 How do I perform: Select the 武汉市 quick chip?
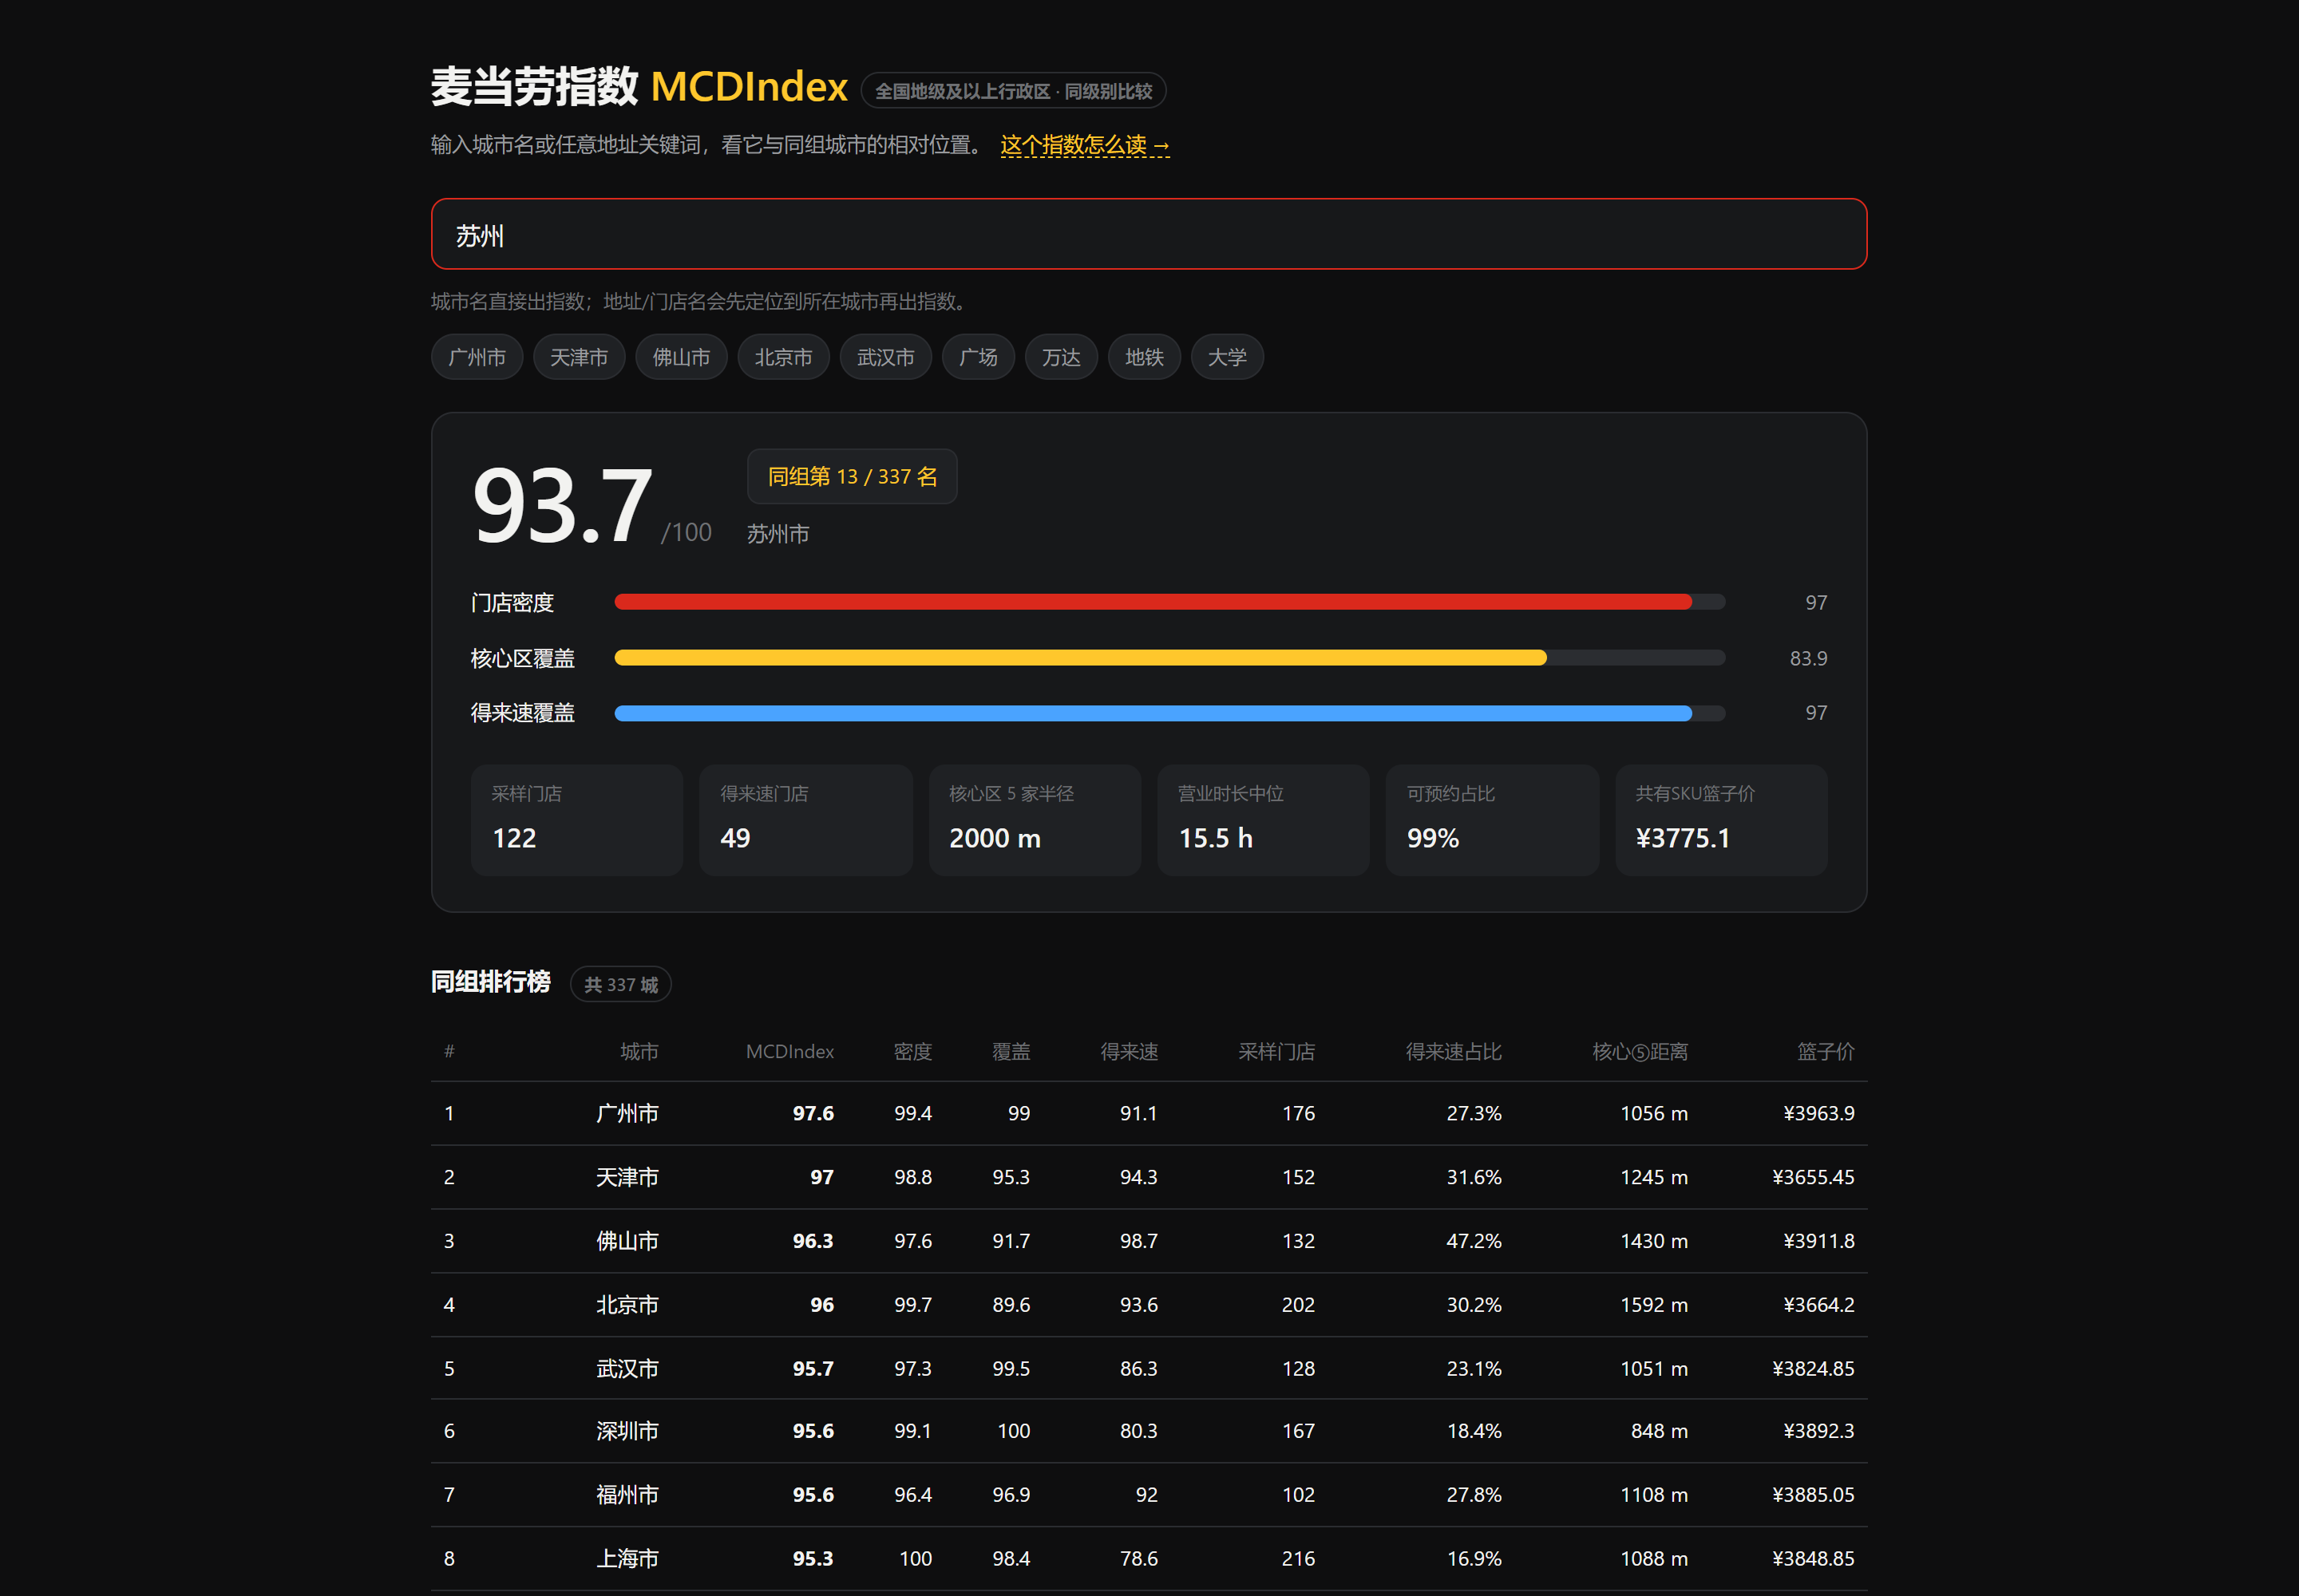tap(885, 357)
